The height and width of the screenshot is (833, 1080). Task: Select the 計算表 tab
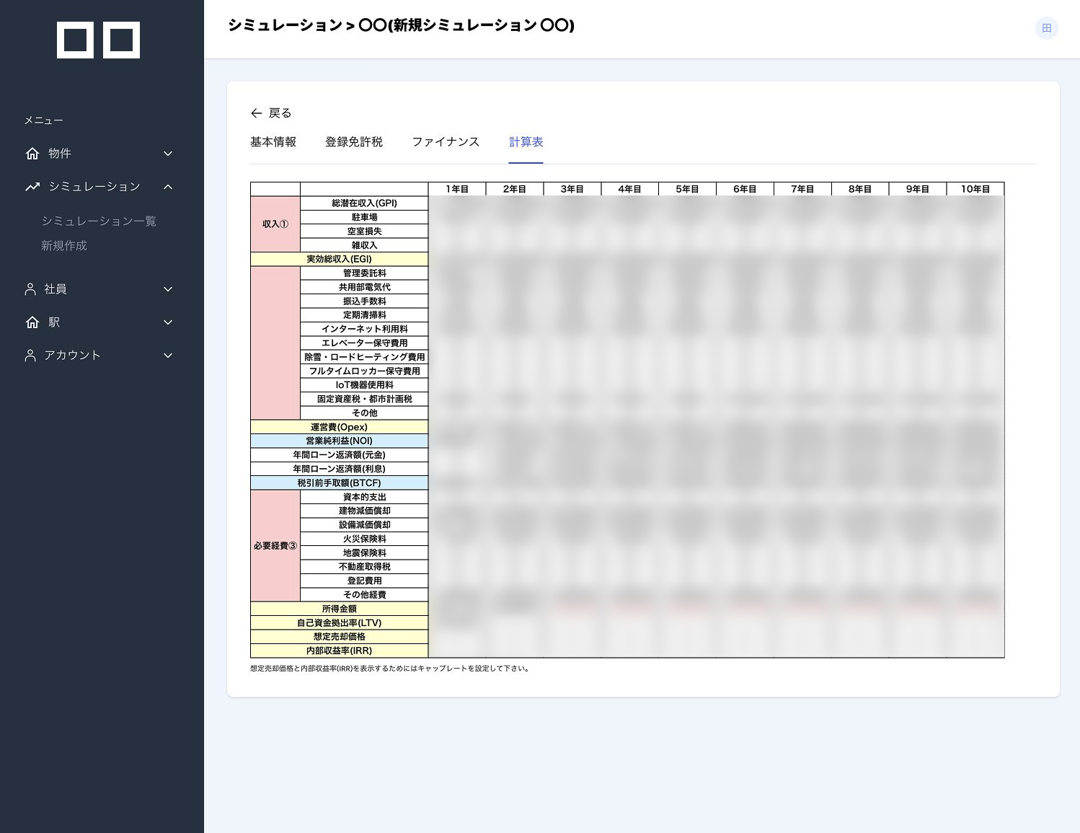[x=526, y=142]
